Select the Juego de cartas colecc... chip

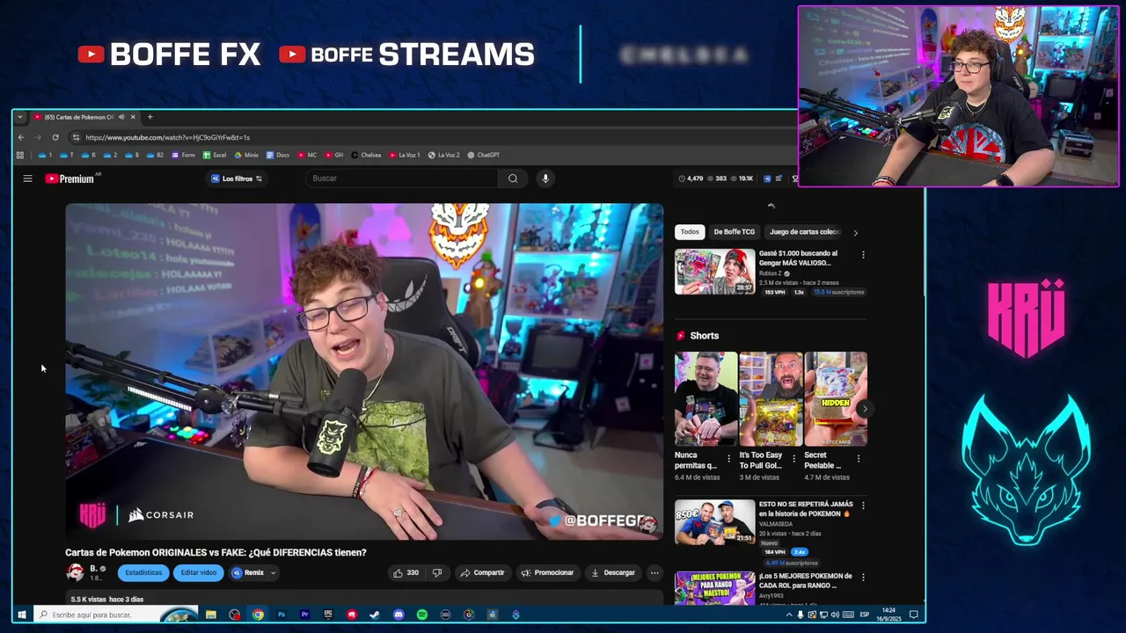[x=805, y=232]
